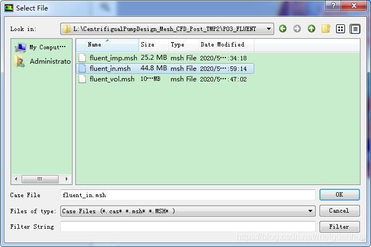
Task: Sort files by the Name column
Action: pyautogui.click(x=107, y=45)
